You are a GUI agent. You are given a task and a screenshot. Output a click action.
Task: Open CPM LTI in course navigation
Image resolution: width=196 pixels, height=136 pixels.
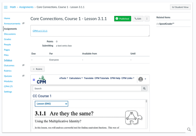8,86
